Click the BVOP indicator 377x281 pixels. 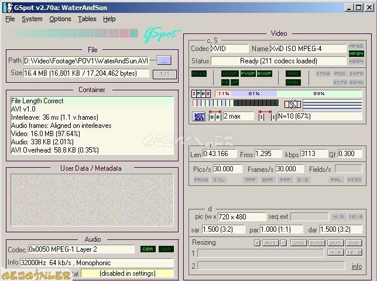pyautogui.click(x=264, y=73)
